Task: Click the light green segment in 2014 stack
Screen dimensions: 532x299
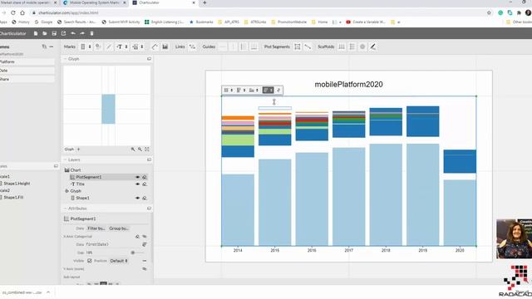Action: point(238,140)
